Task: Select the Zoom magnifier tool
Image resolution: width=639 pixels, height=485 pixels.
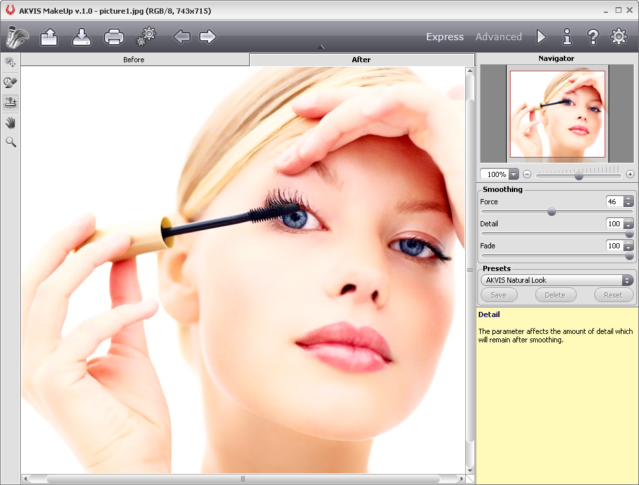Action: [x=10, y=142]
